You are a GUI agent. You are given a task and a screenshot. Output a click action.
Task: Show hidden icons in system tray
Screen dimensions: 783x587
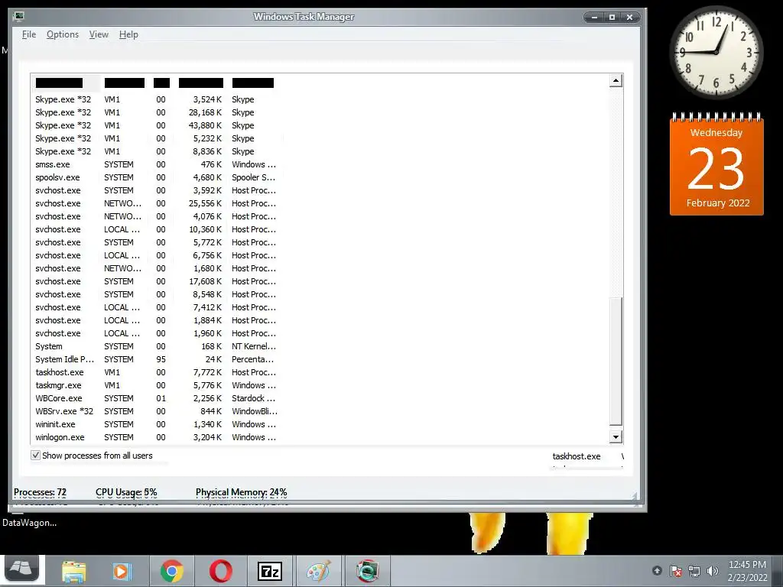657,570
